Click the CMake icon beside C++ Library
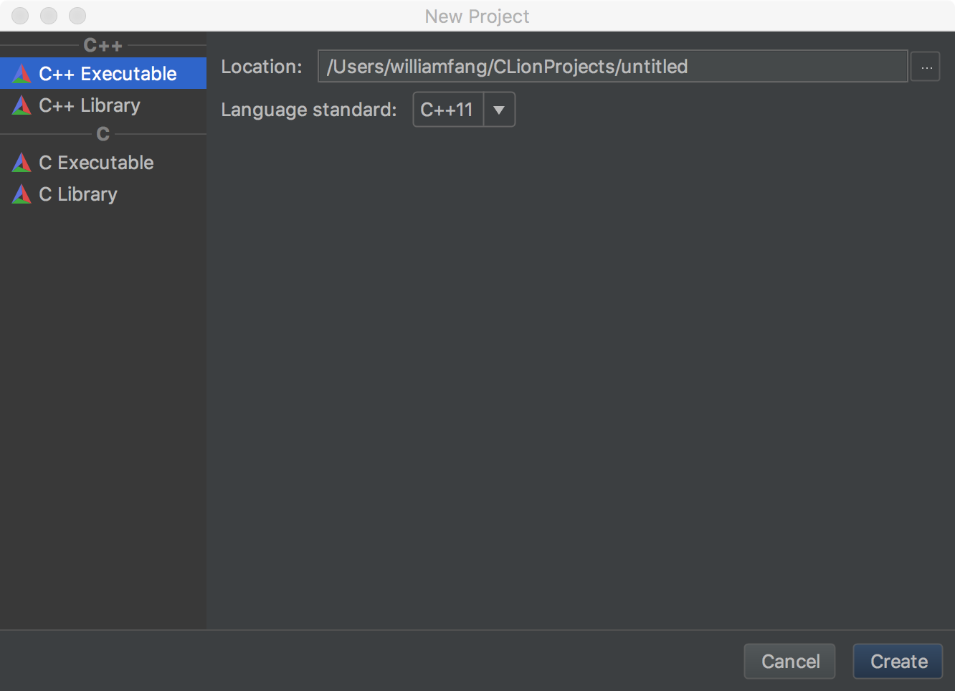 point(22,105)
